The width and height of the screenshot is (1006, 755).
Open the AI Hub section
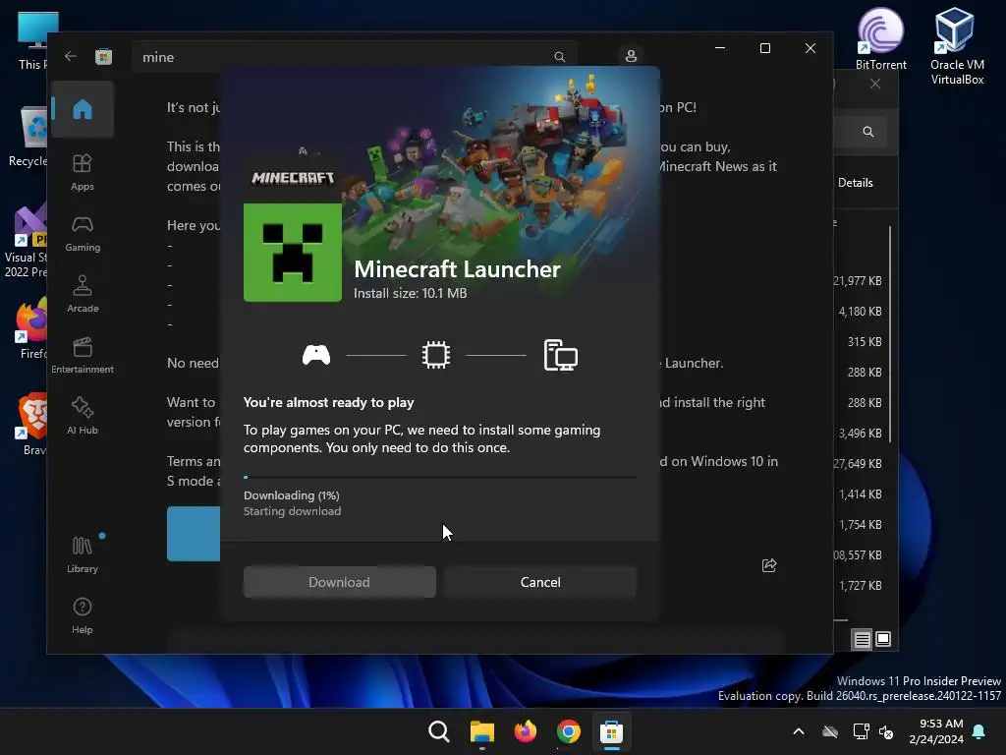pos(83,416)
